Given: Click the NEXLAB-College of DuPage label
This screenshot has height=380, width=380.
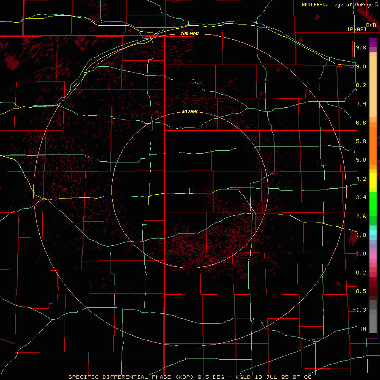Looking at the screenshot, I should pos(337,5).
